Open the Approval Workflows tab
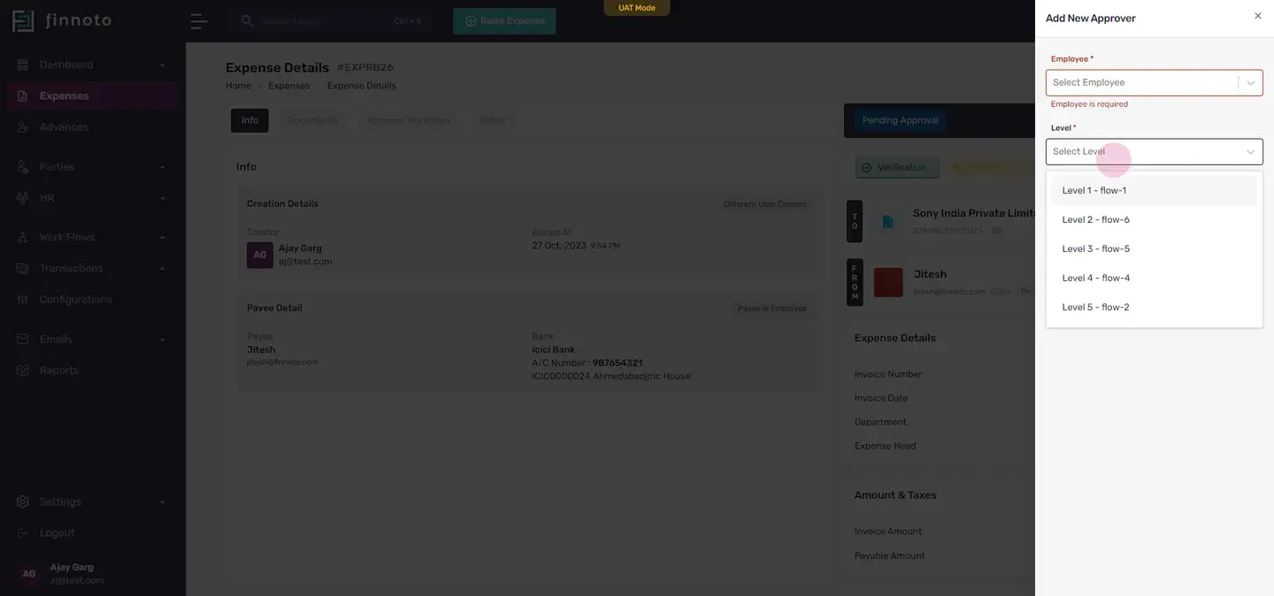Image resolution: width=1274 pixels, height=596 pixels. pyautogui.click(x=409, y=120)
